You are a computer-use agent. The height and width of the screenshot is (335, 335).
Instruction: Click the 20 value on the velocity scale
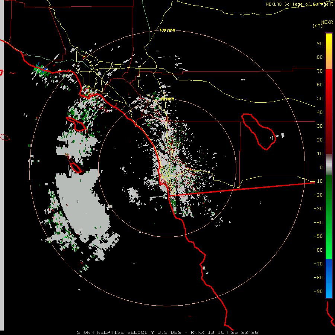(320, 140)
